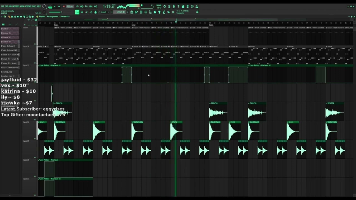356x200 pixels.
Task: Toggle mute switch on Track 15
Action: [35, 157]
